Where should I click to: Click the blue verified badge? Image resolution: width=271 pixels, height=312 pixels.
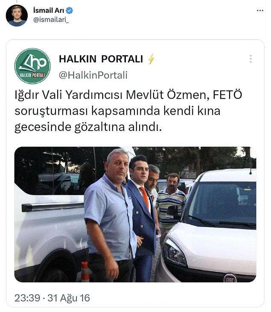coord(69,10)
